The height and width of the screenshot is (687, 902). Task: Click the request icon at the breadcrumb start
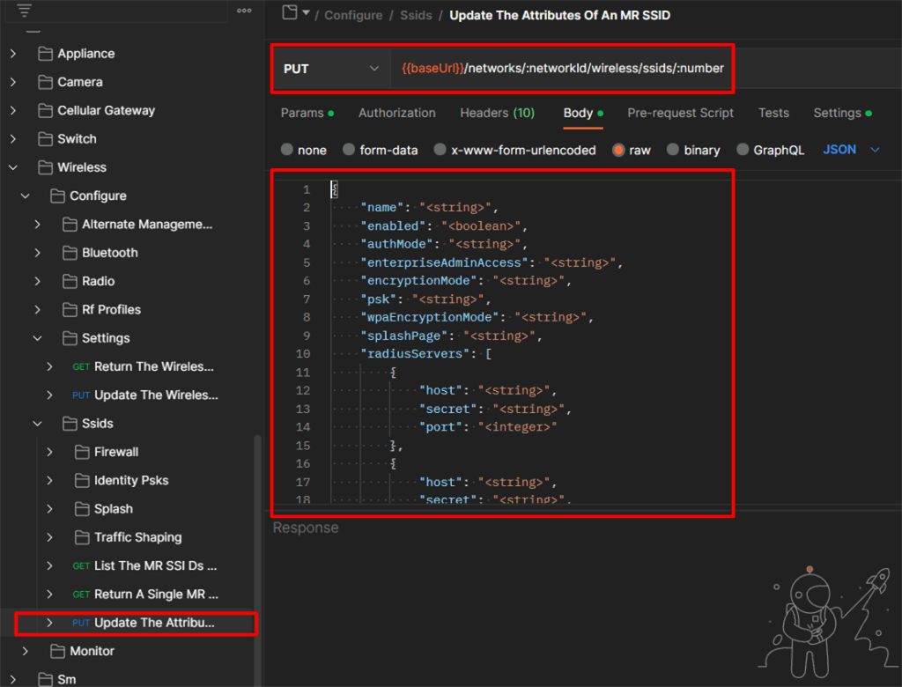pyautogui.click(x=289, y=12)
